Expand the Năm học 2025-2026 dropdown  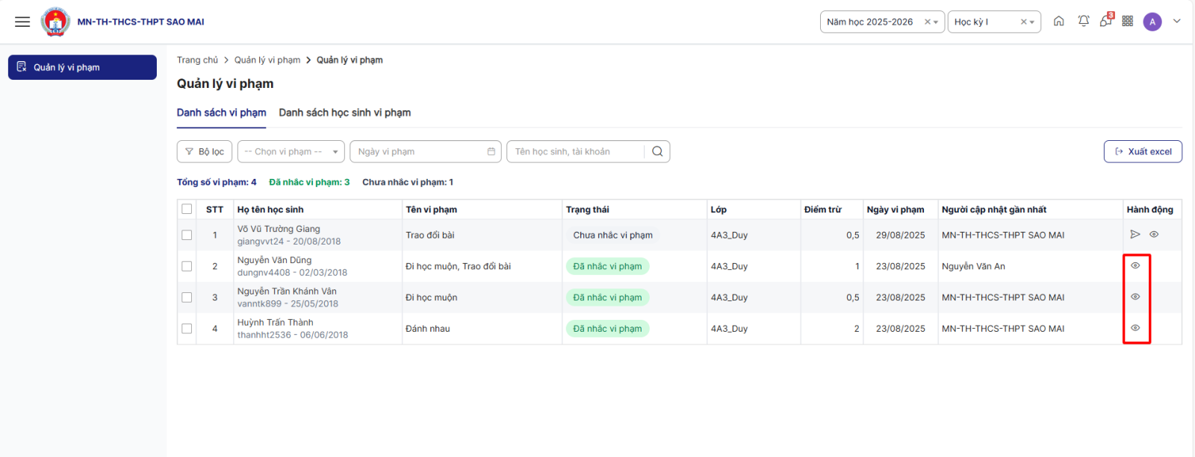click(936, 22)
